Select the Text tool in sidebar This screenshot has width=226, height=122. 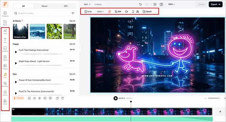click(5, 40)
